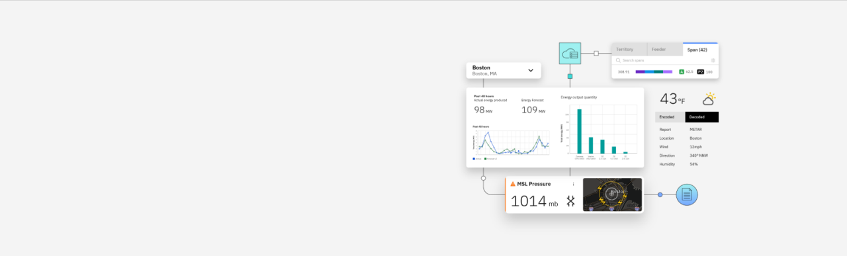
Task: Click the 43°F temperature reading
Action: [x=672, y=99]
